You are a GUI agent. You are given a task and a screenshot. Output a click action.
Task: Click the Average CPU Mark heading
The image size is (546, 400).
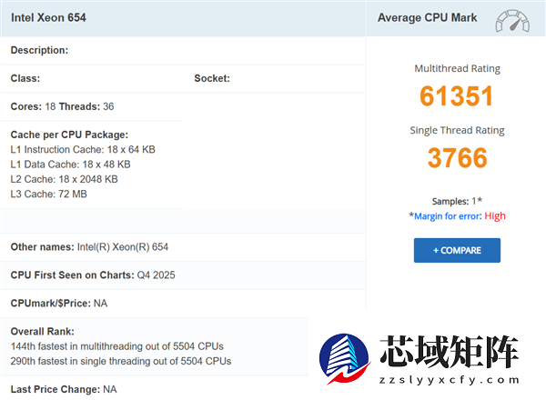pyautogui.click(x=428, y=18)
